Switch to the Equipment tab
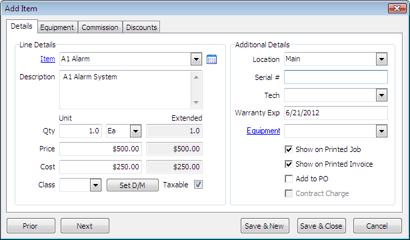The width and height of the screenshot is (410, 240). tap(57, 27)
